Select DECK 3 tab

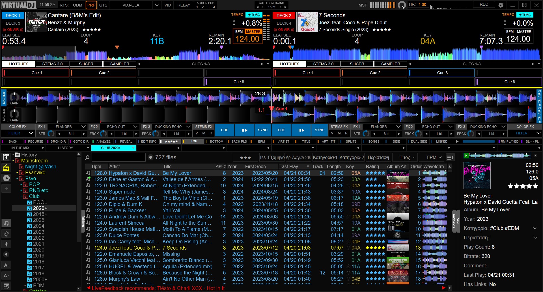[x=13, y=23]
